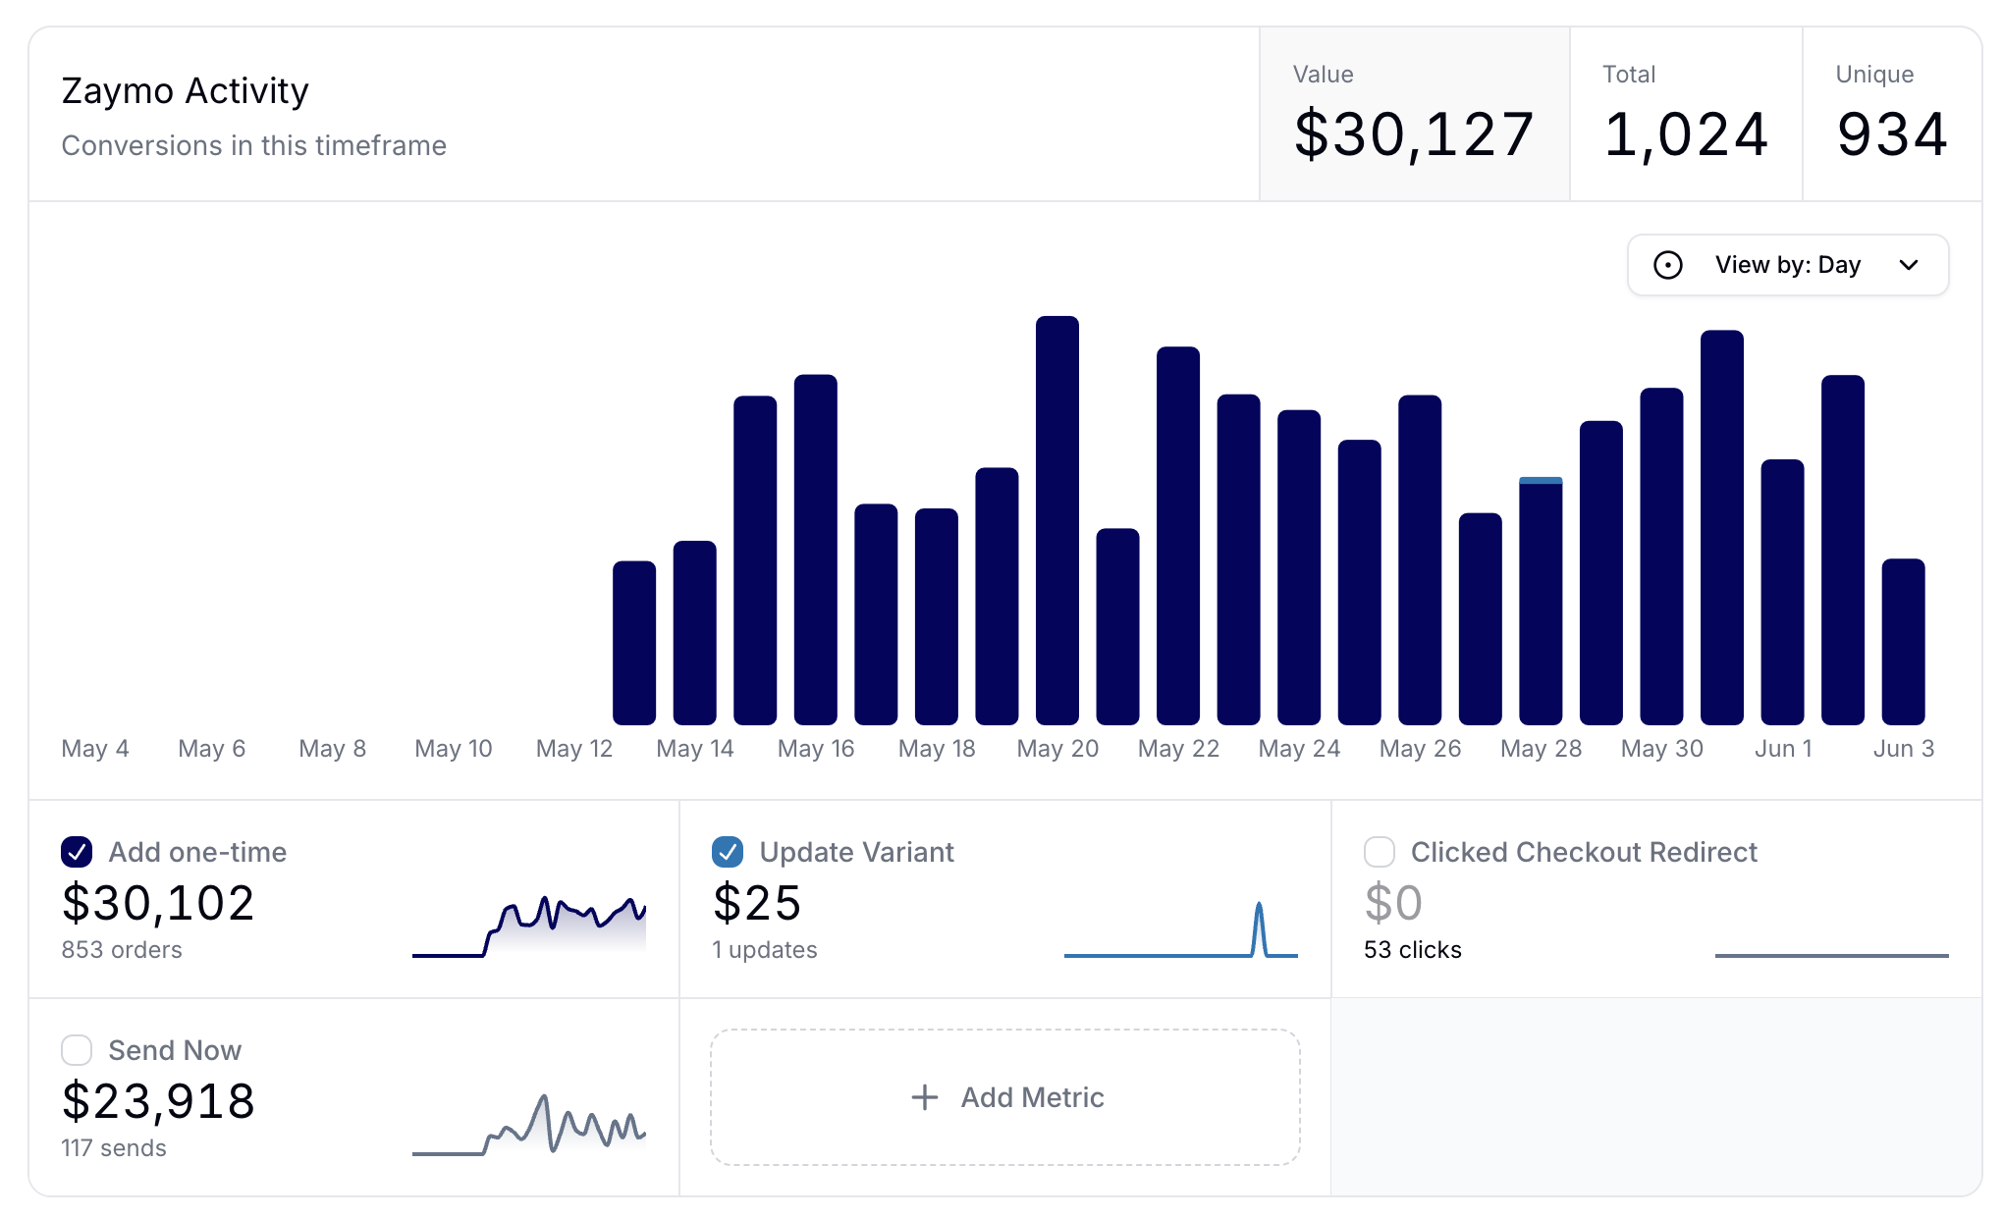
Task: Click the $25 Update Variant value
Action: tap(757, 903)
